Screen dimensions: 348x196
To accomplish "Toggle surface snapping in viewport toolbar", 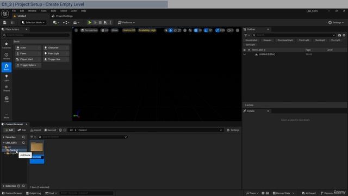I will 190,30.
